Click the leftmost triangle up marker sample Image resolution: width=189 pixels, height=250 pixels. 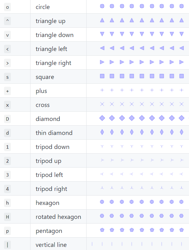click(102, 21)
